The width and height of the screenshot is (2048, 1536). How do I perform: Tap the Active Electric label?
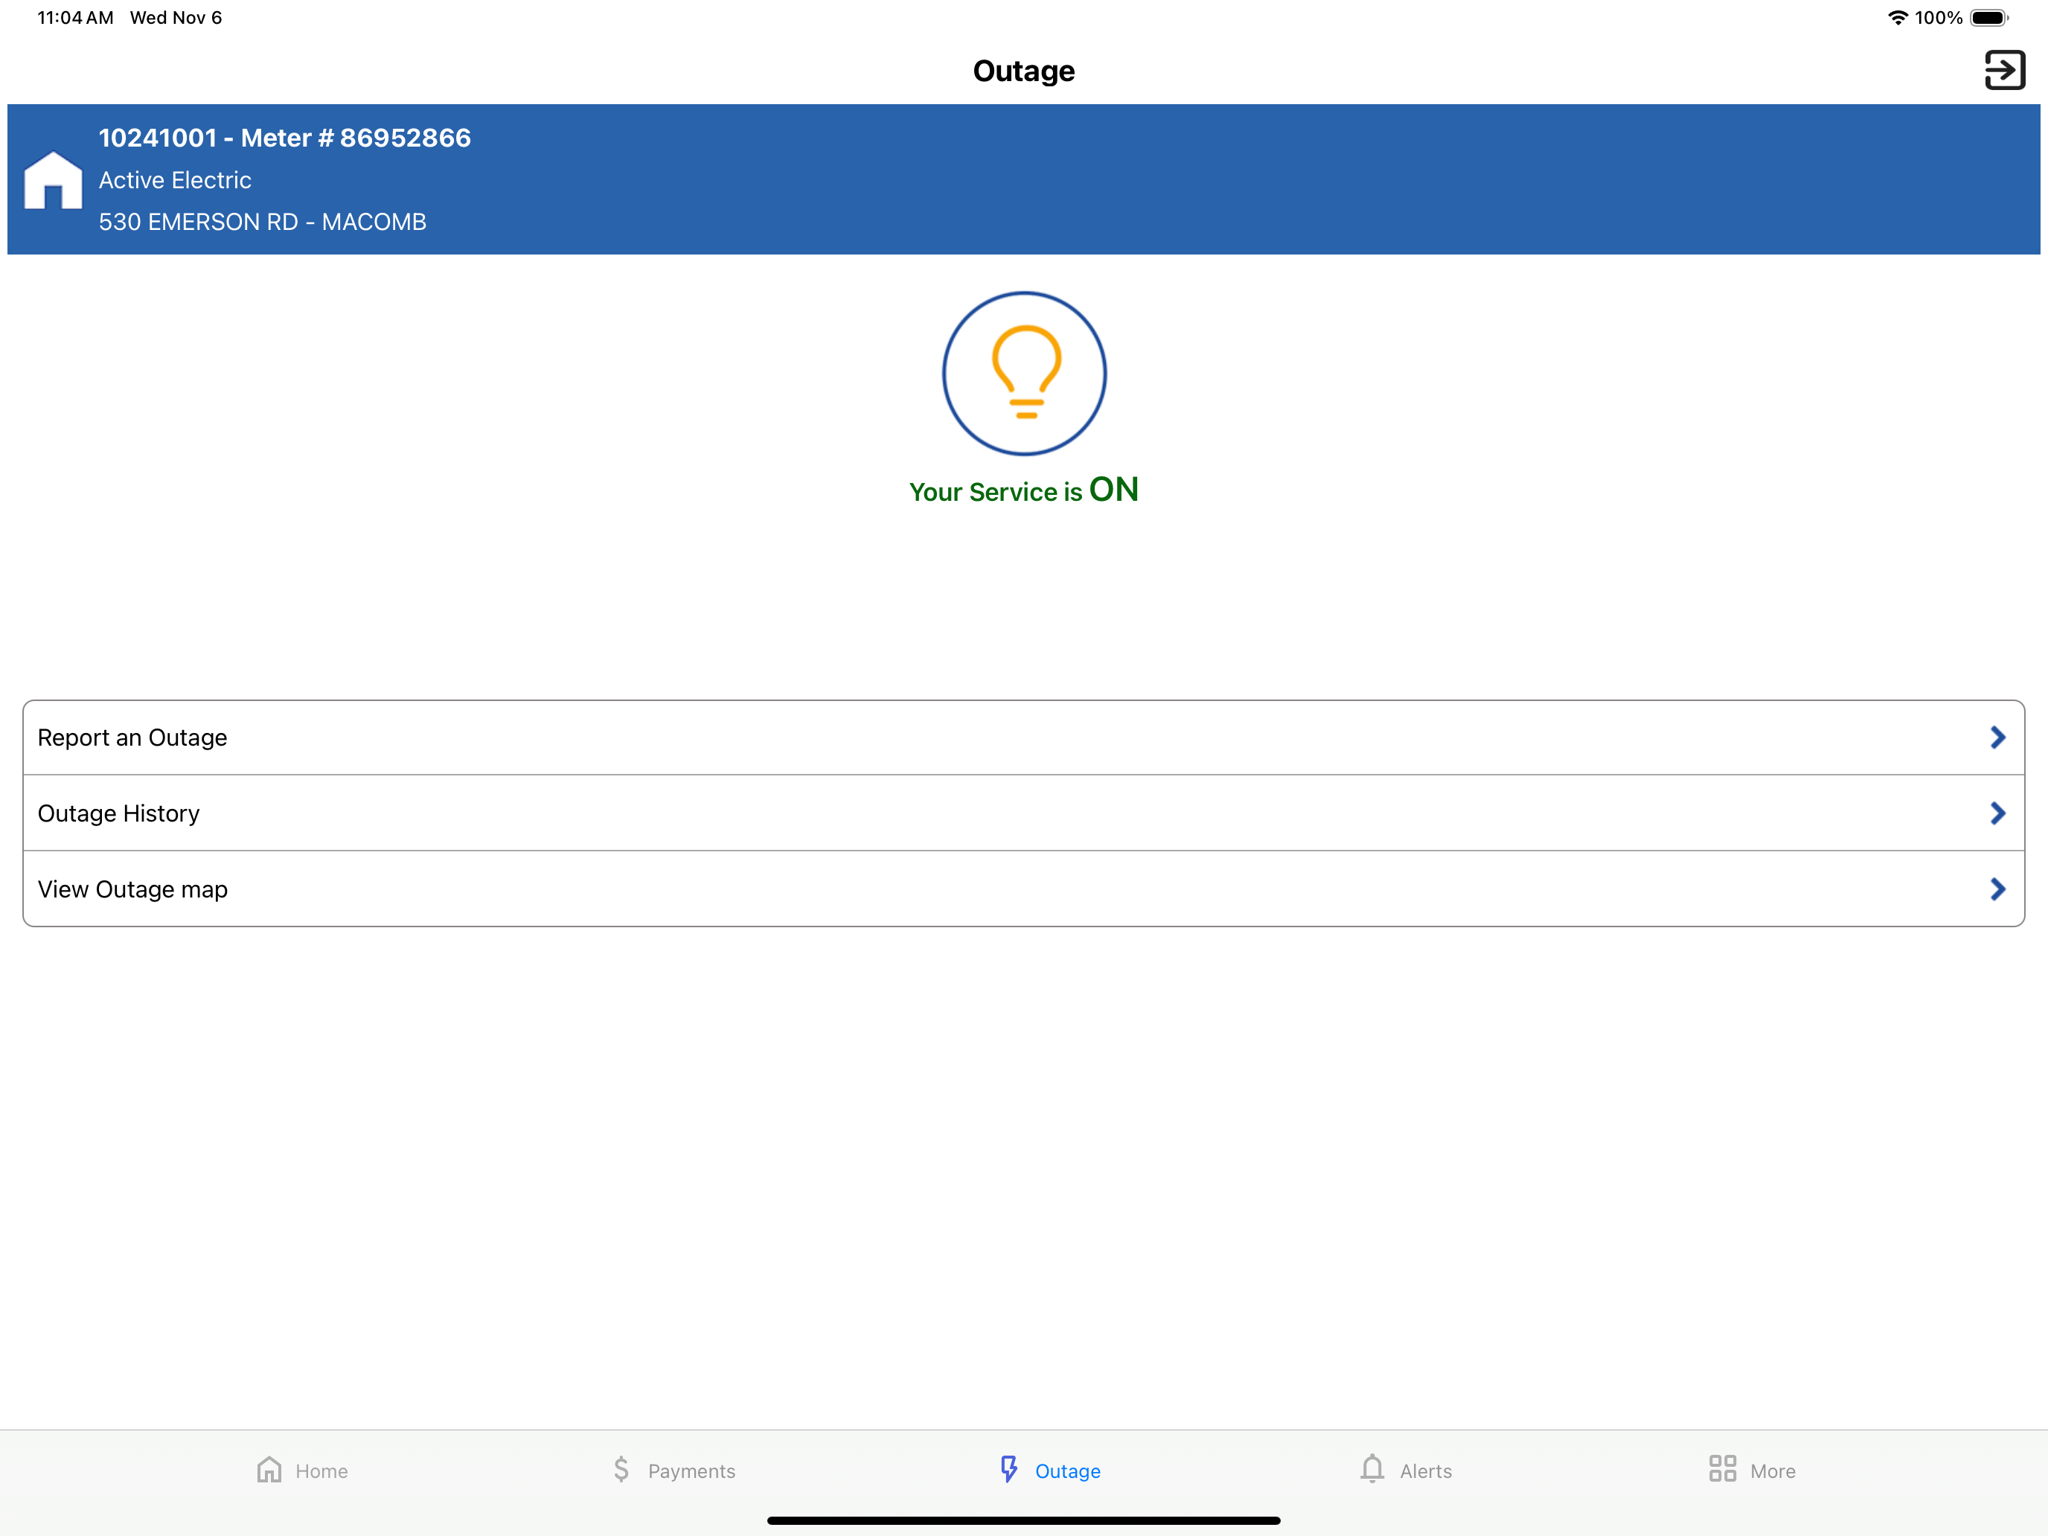[175, 181]
